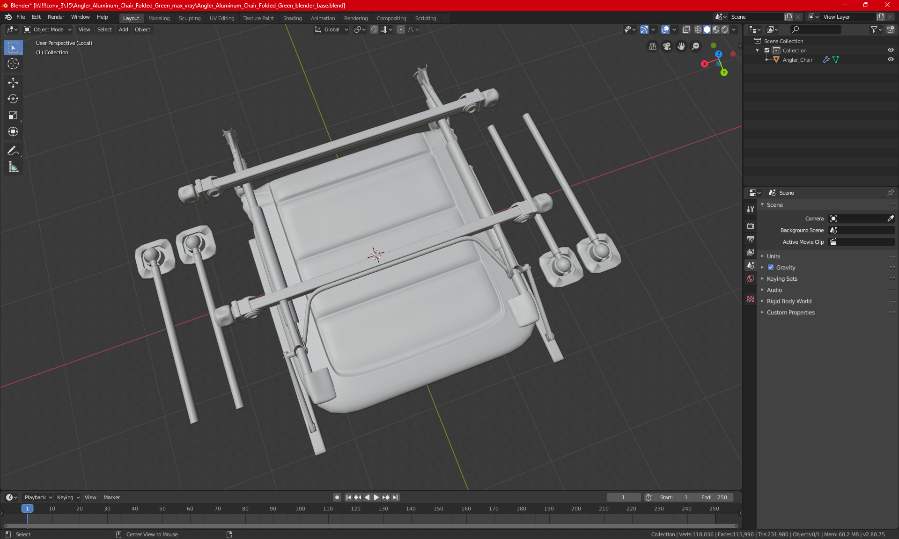The height and width of the screenshot is (539, 899).
Task: Click the new scene icon
Action: point(788,17)
